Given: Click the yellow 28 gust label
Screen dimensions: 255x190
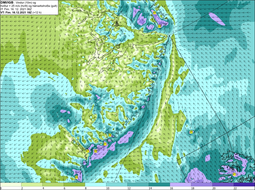Looking at the screenshot, I should pyautogui.click(x=95, y=151).
